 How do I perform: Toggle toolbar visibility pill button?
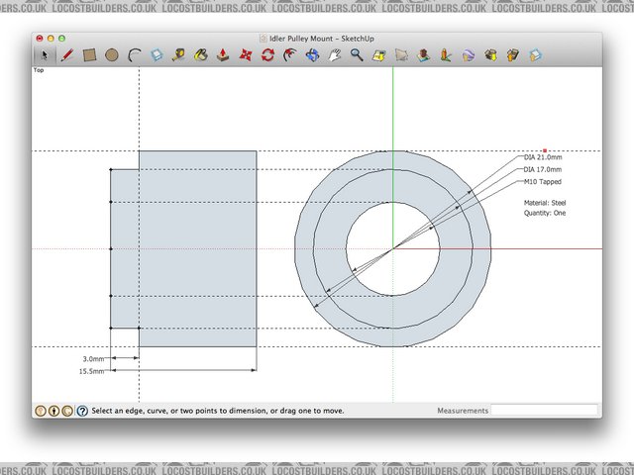[x=591, y=38]
